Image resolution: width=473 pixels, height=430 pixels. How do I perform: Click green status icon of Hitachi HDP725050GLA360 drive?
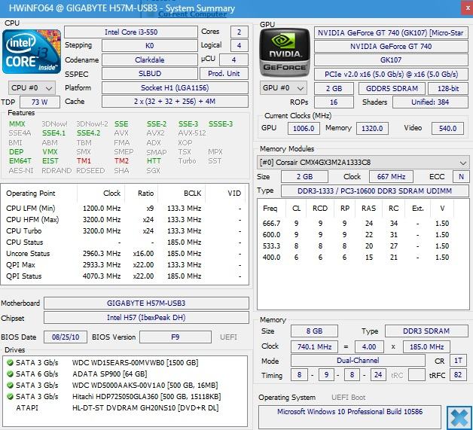[x=10, y=397]
